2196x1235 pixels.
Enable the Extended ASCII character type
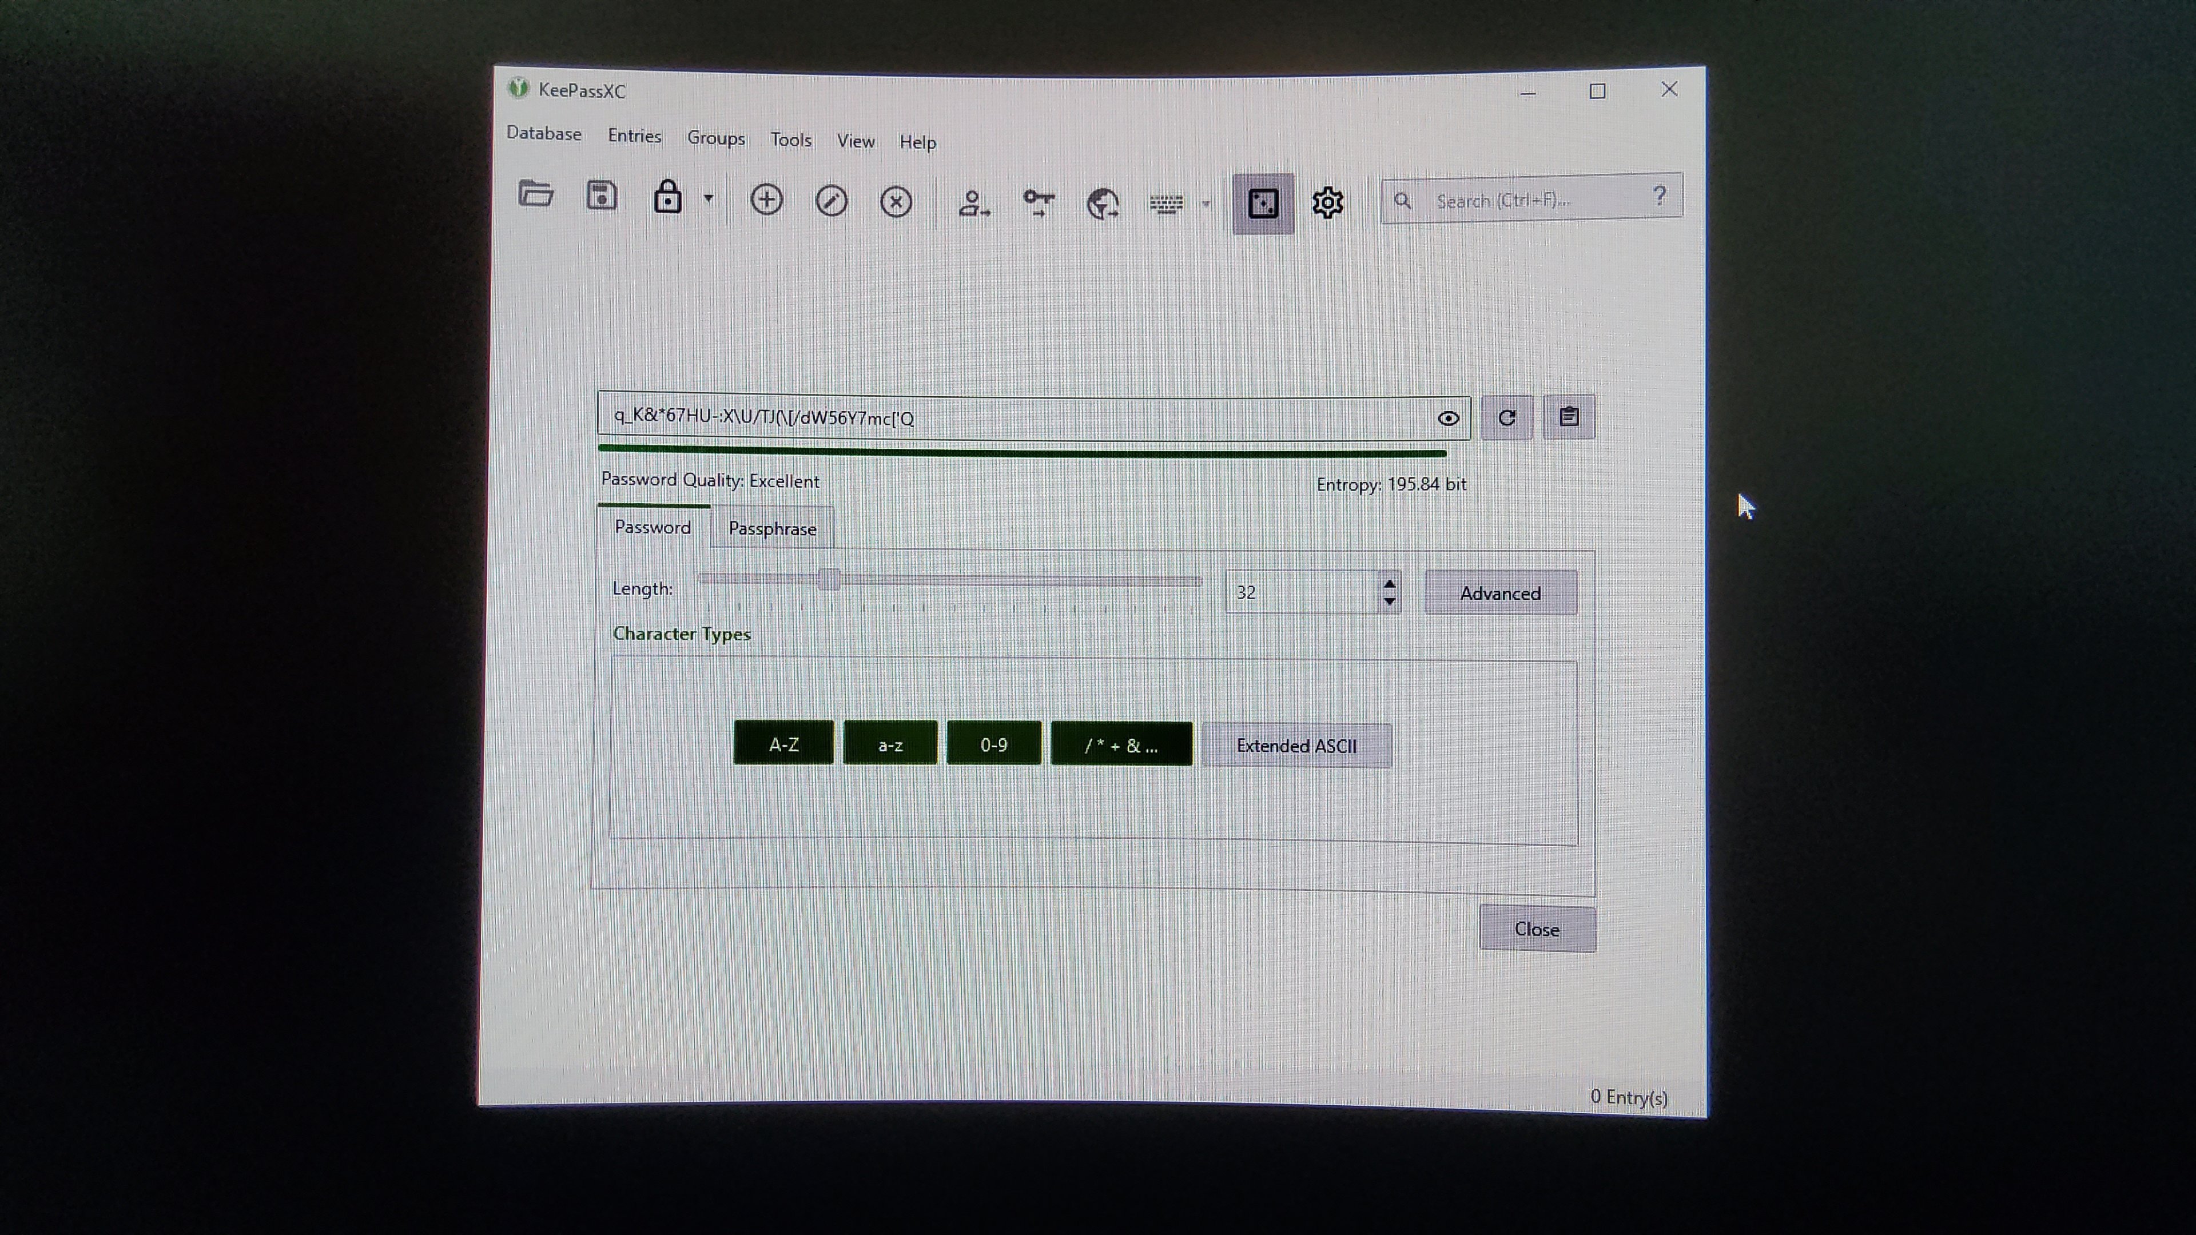(1296, 746)
